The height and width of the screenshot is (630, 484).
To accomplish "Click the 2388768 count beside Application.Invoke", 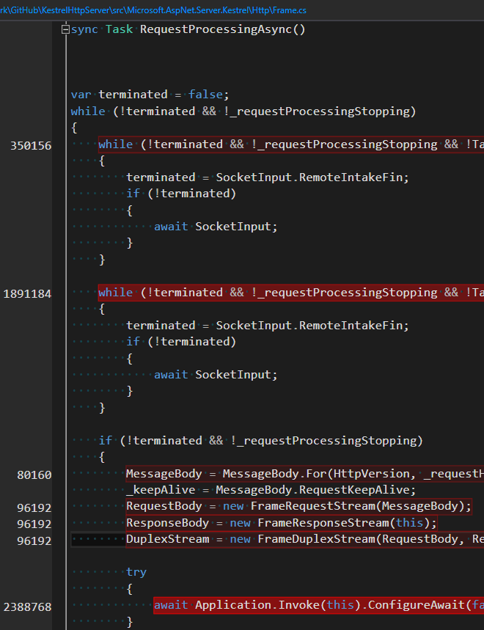I will (x=27, y=607).
